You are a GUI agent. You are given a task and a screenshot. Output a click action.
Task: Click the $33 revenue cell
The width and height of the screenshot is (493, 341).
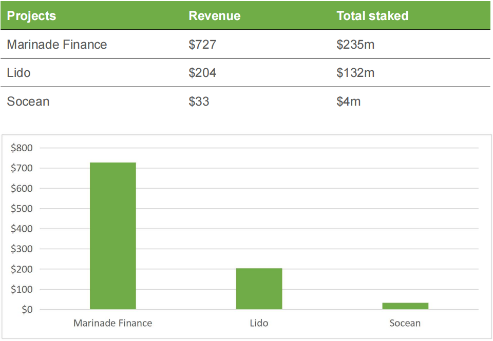tap(199, 102)
